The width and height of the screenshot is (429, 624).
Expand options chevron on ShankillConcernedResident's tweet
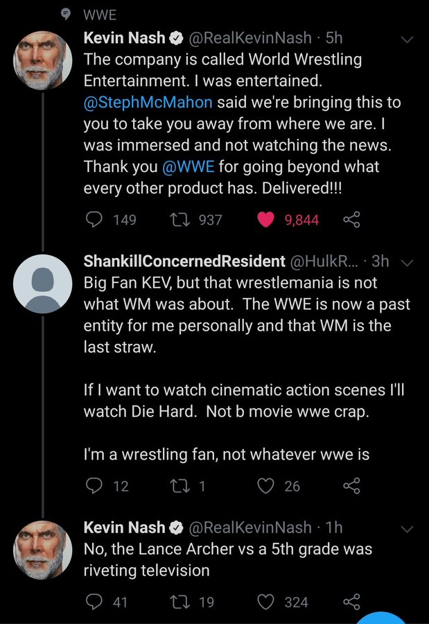(x=407, y=263)
